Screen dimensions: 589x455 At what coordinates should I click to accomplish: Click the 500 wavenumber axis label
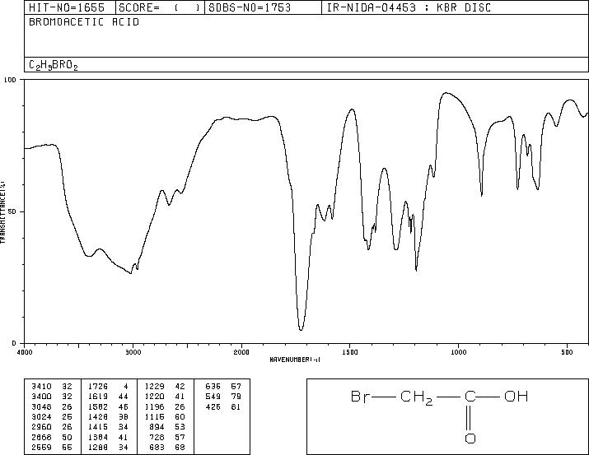click(567, 352)
